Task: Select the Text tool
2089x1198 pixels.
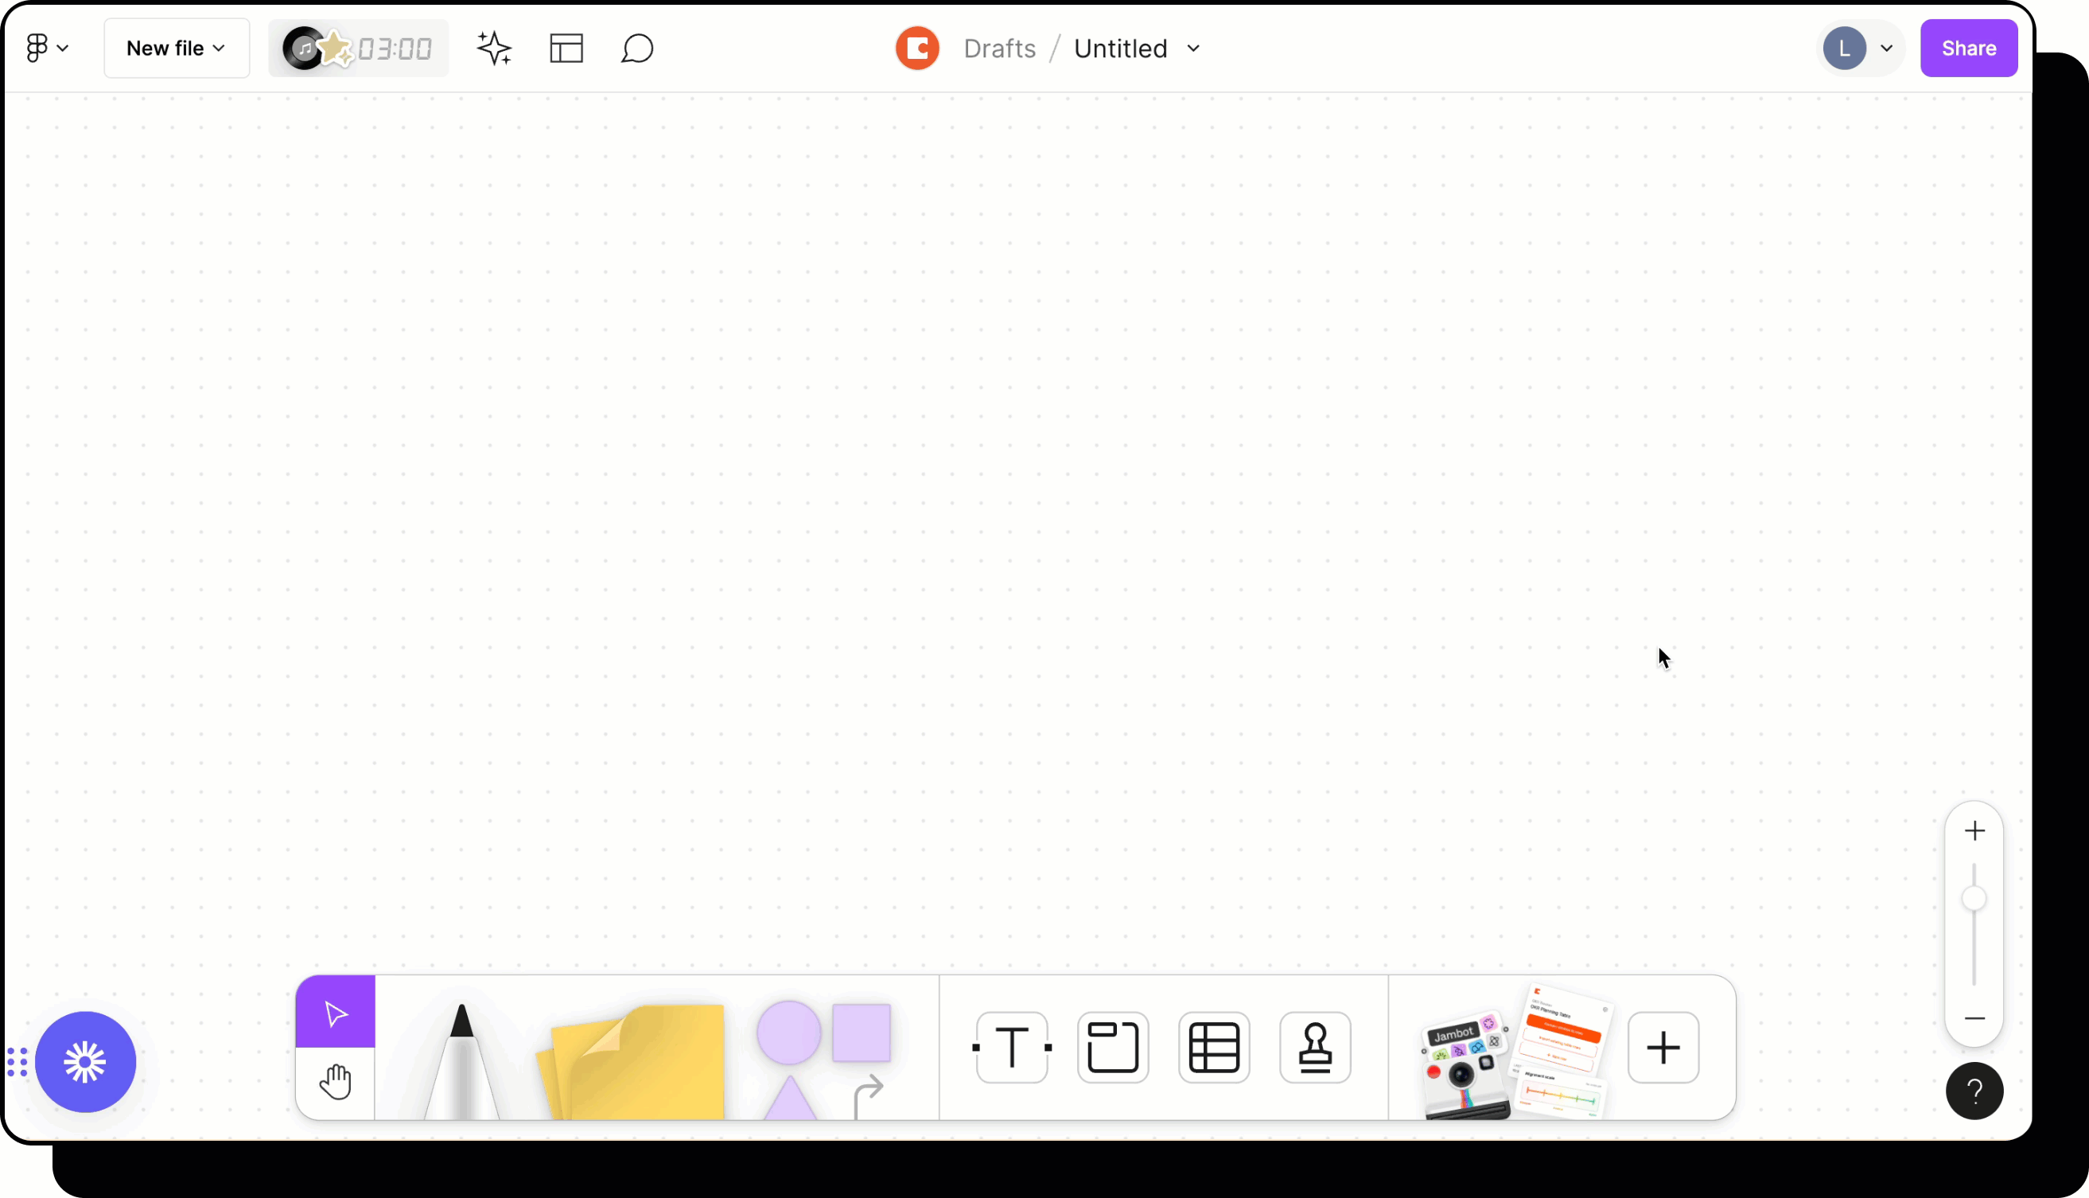Action: 1010,1047
